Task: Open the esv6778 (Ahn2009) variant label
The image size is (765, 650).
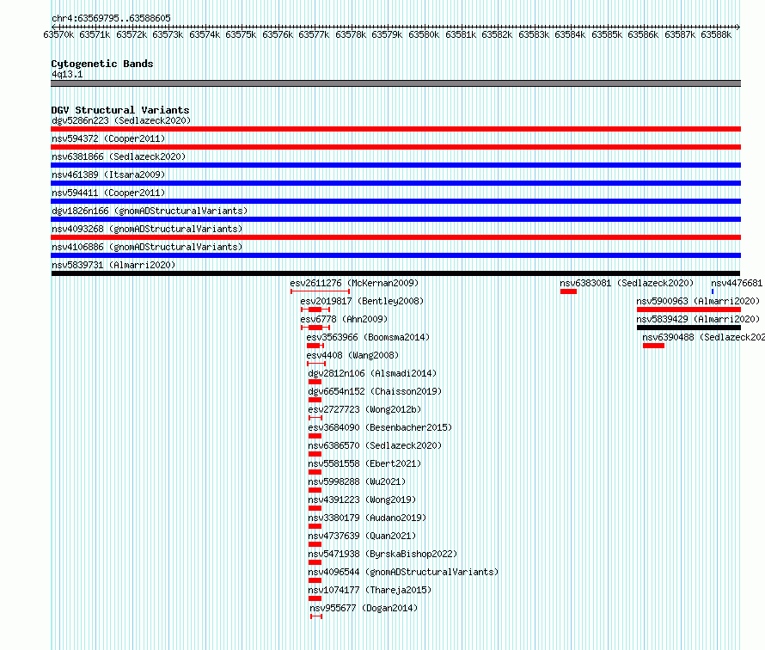Action: click(344, 319)
